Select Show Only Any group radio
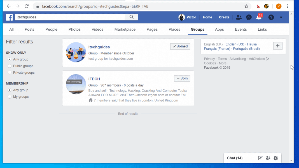299x168 pixels. click(10, 59)
